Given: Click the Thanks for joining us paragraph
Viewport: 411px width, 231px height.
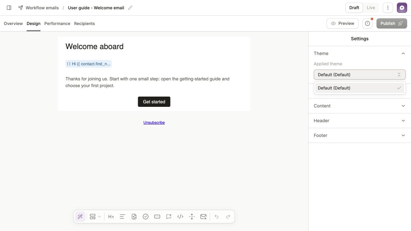Looking at the screenshot, I should coord(147,82).
